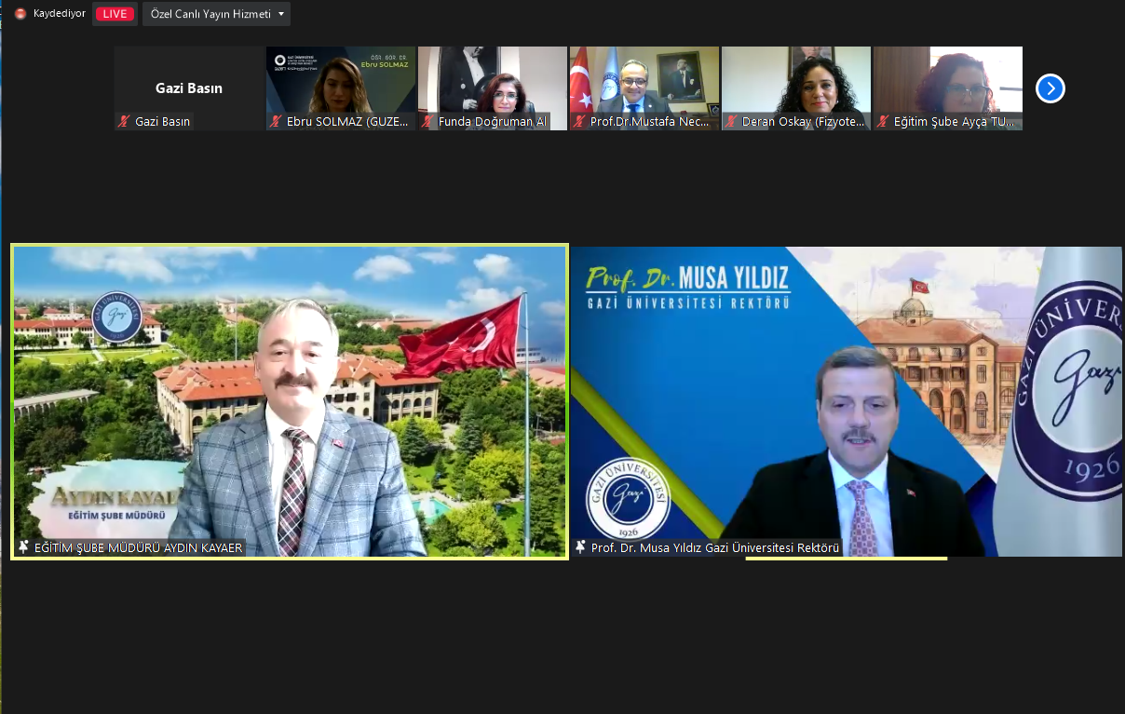Click muted mic icon beside Deran Oskay label
This screenshot has height=714, width=1125.
[731, 121]
